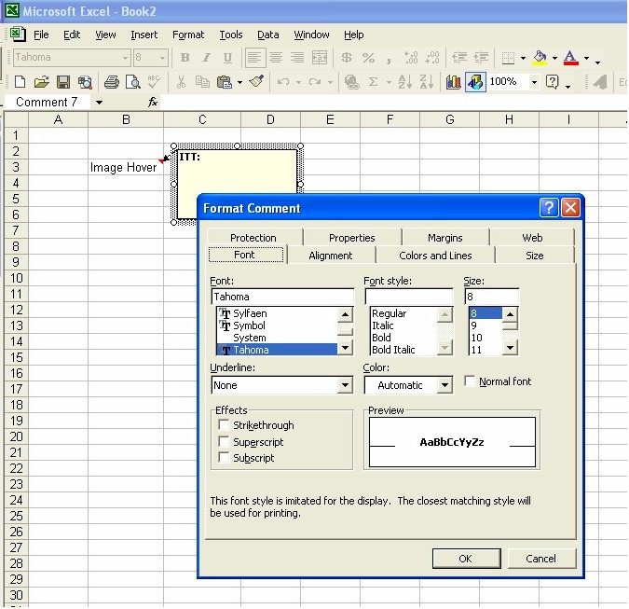629x609 pixels.
Task: Click Merge and Center icon
Action: [x=320, y=58]
